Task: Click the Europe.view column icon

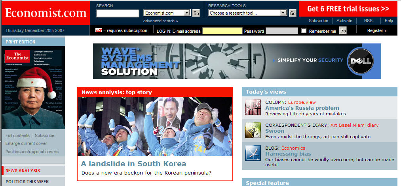Action: (253, 107)
